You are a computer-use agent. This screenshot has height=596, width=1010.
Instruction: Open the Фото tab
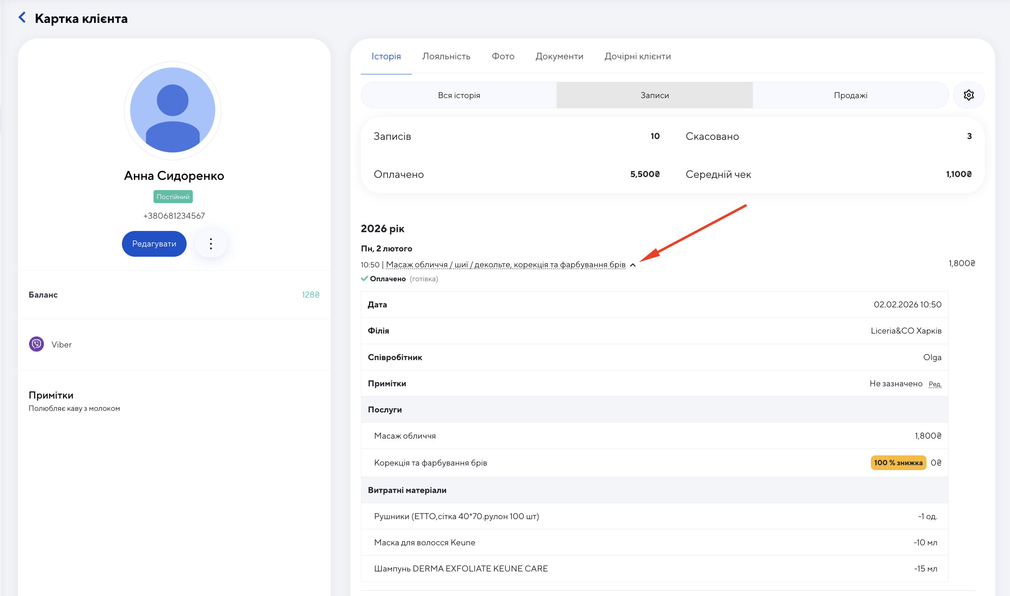[x=503, y=56]
